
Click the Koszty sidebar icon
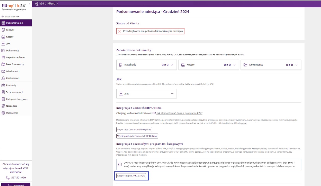pos(3,37)
